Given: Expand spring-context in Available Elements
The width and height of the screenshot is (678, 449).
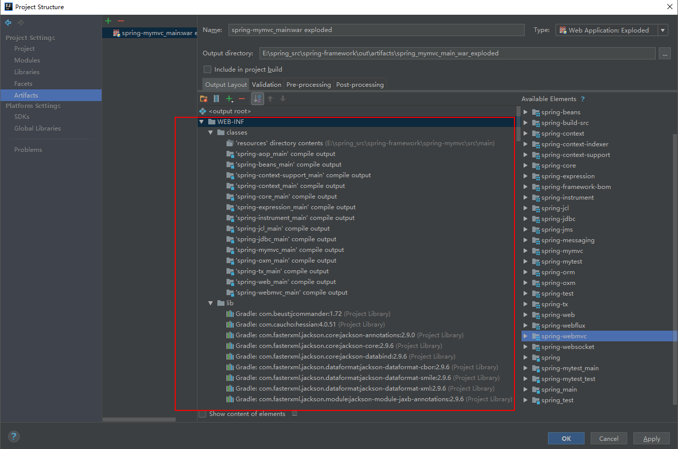Looking at the screenshot, I should 526,134.
